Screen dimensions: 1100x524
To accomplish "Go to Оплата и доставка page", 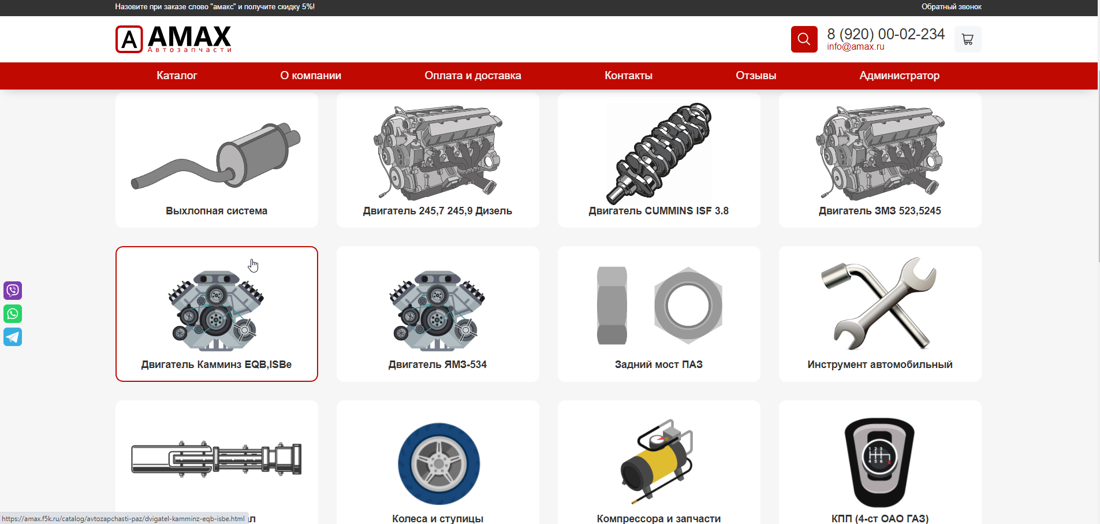I will (x=473, y=76).
